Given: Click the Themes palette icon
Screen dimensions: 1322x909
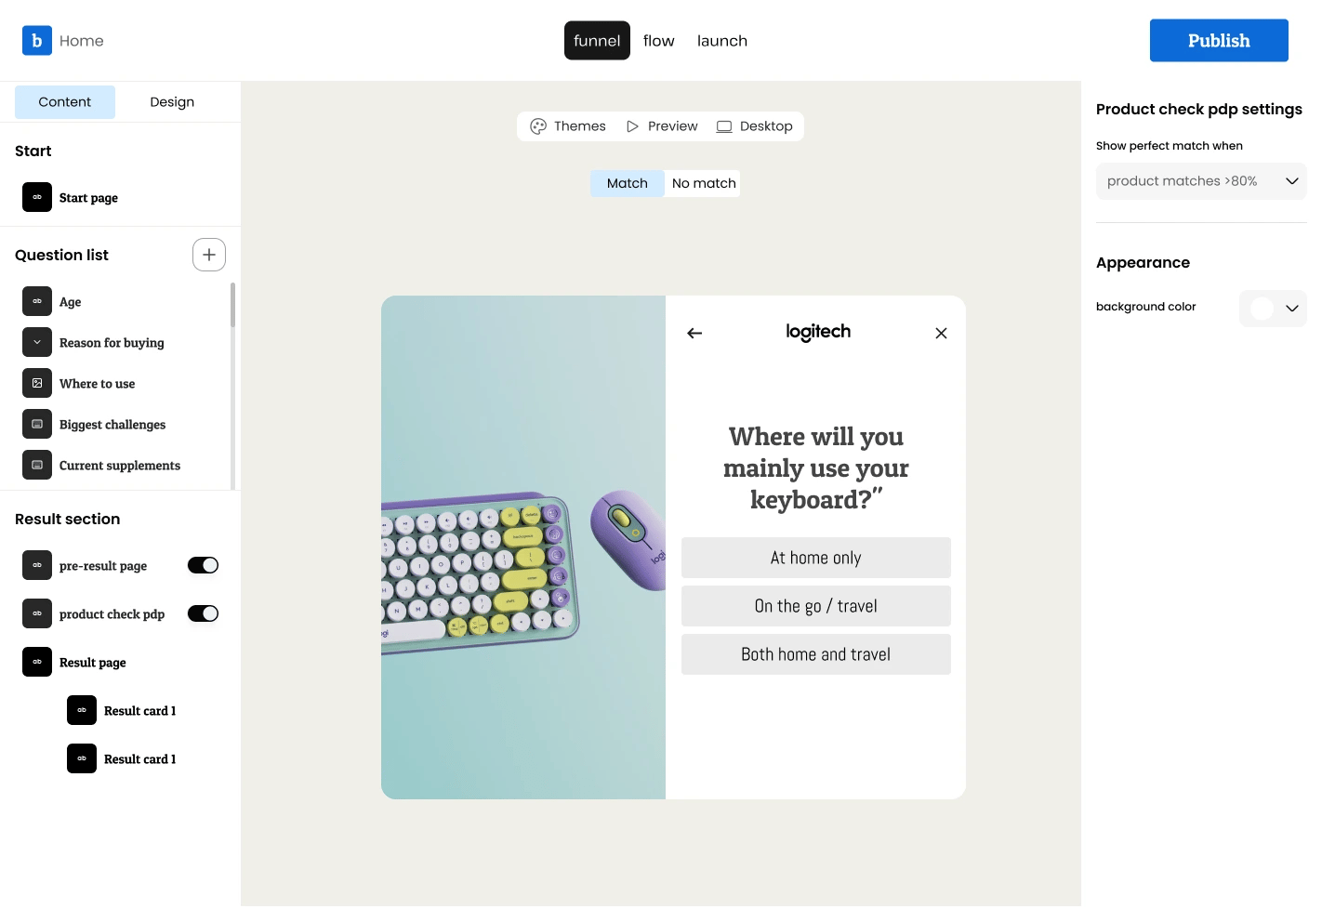Looking at the screenshot, I should click(x=538, y=125).
